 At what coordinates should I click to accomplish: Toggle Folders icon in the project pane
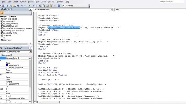click(2, 13)
